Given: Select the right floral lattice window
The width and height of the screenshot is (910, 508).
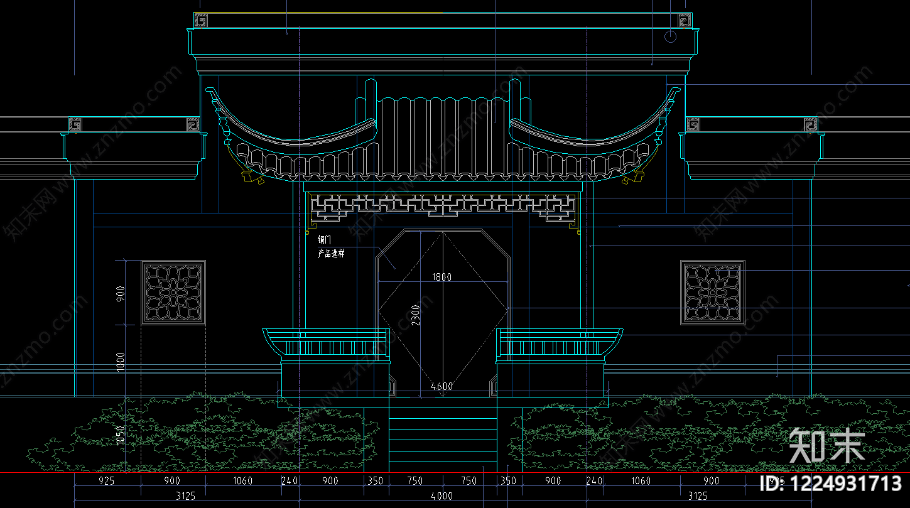Looking at the screenshot, I should coord(713,293).
